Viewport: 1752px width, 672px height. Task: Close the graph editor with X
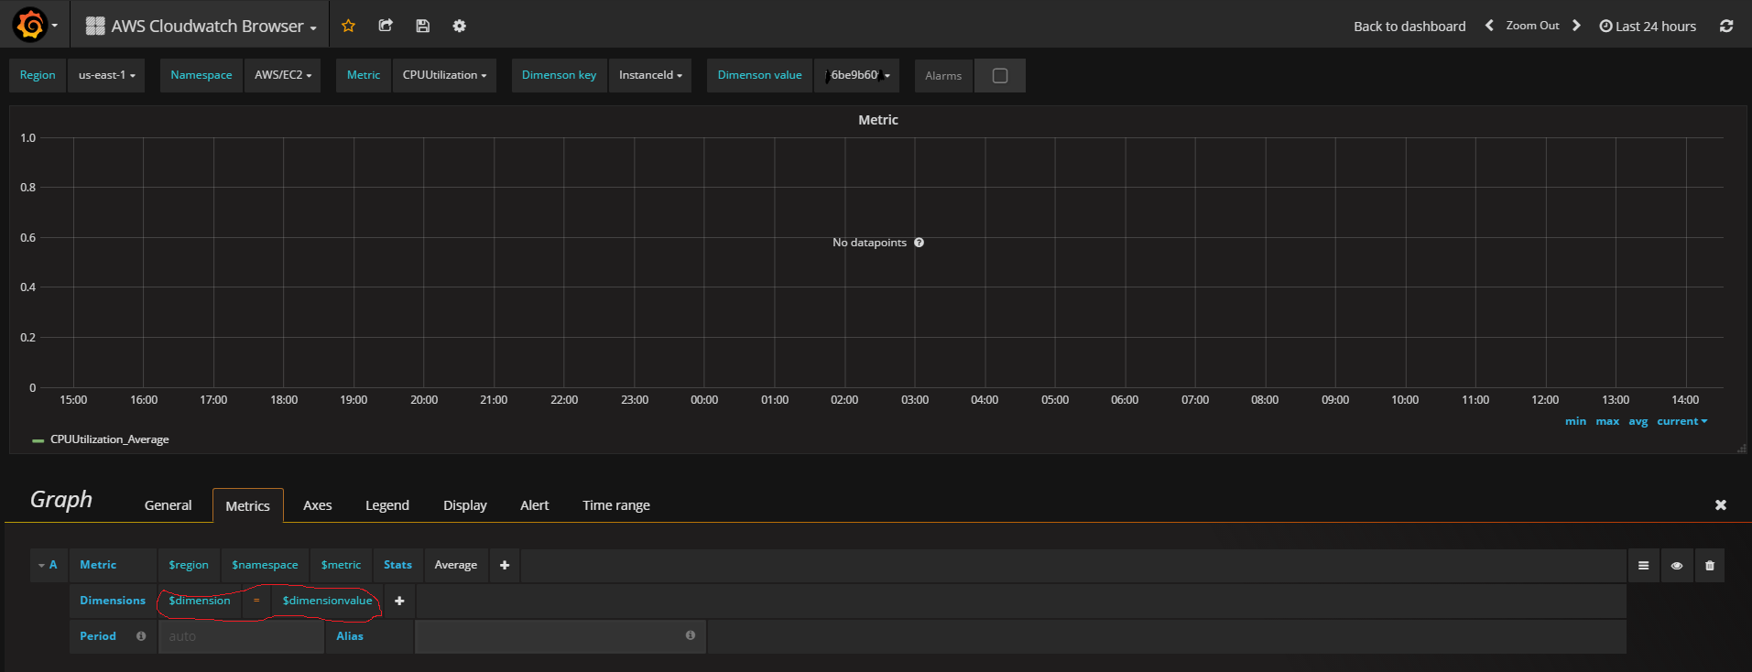click(1721, 504)
